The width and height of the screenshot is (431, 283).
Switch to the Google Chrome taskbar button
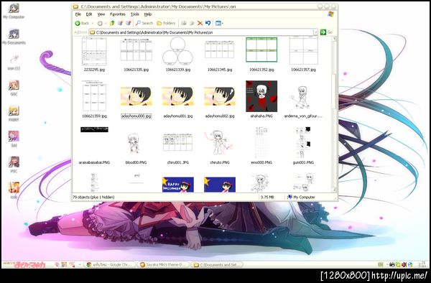110,264
